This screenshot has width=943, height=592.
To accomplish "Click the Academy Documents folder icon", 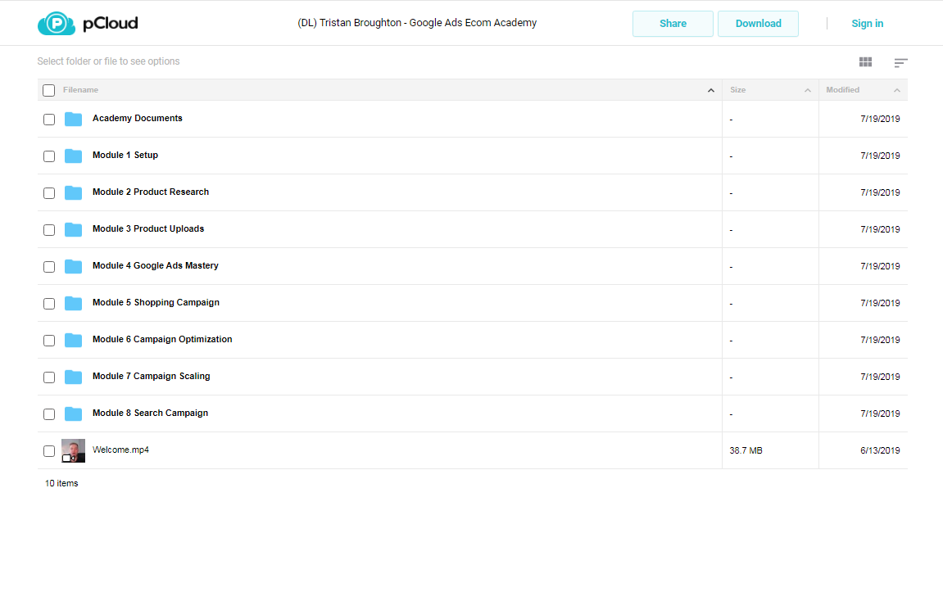I will pos(74,119).
